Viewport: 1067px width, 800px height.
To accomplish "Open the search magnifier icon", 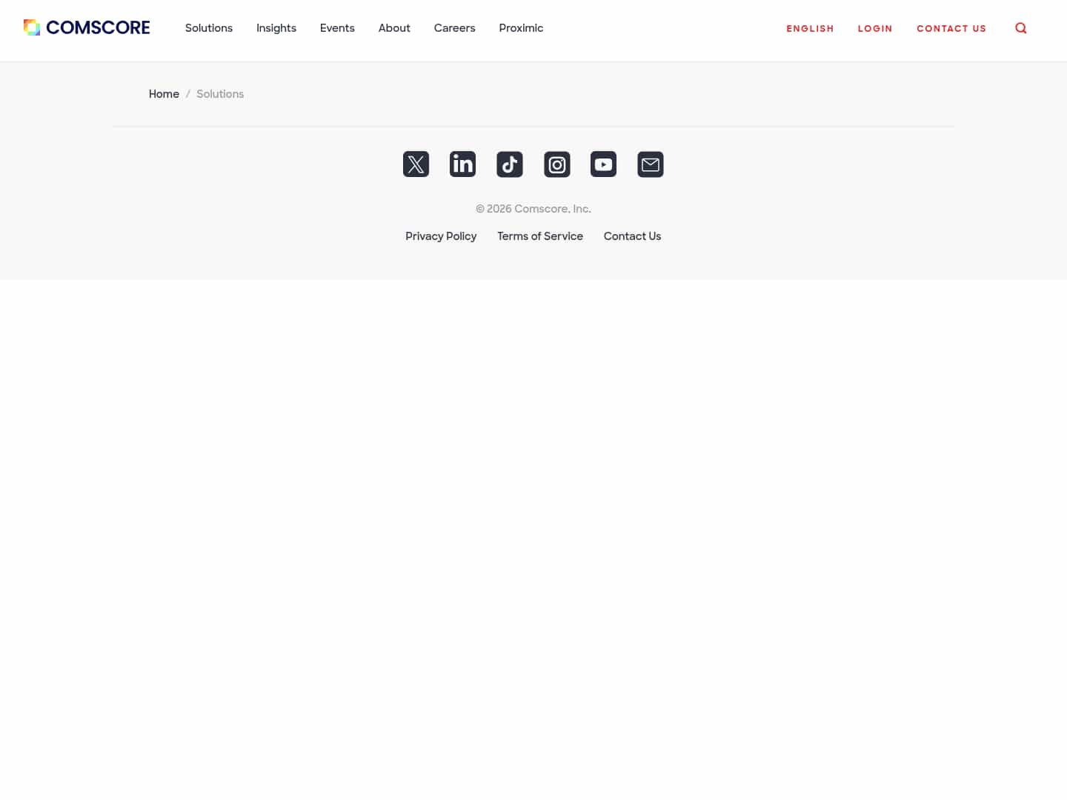I will 1021,28.
